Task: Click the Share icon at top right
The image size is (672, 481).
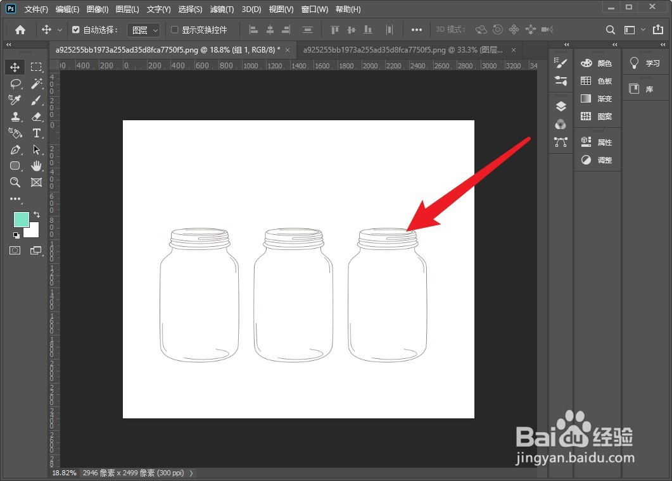Action: (658, 30)
